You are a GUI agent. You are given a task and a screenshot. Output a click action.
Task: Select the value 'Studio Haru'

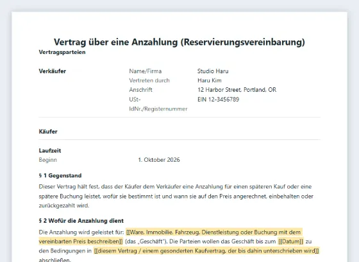tap(213, 71)
